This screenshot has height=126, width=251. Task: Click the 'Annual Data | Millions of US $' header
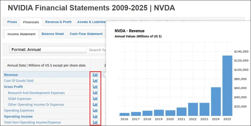[46, 65]
